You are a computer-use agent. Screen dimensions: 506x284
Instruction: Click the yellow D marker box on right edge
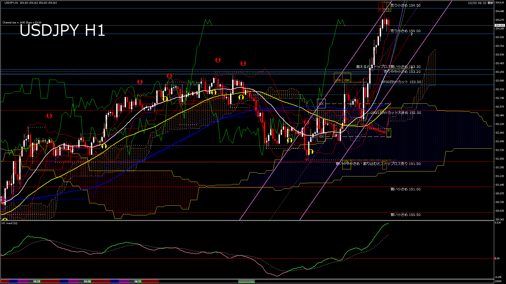click(389, 130)
